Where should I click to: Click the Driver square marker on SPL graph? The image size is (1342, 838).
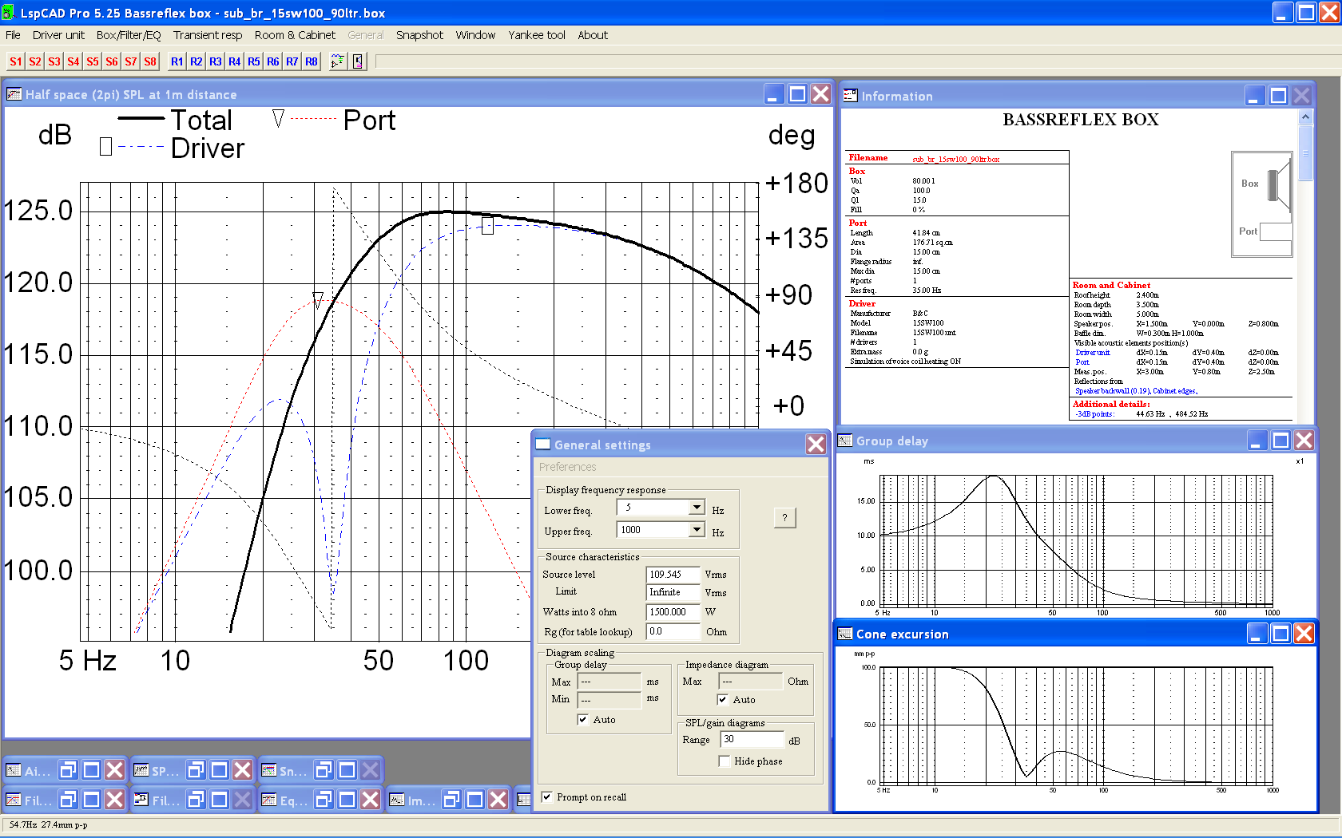[x=487, y=226]
